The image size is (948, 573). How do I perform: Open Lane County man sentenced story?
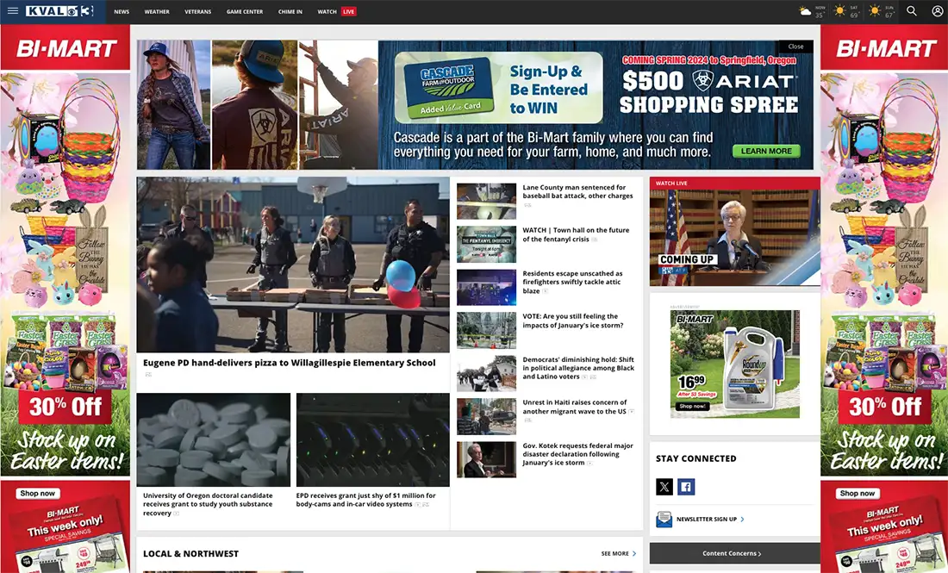pyautogui.click(x=577, y=191)
